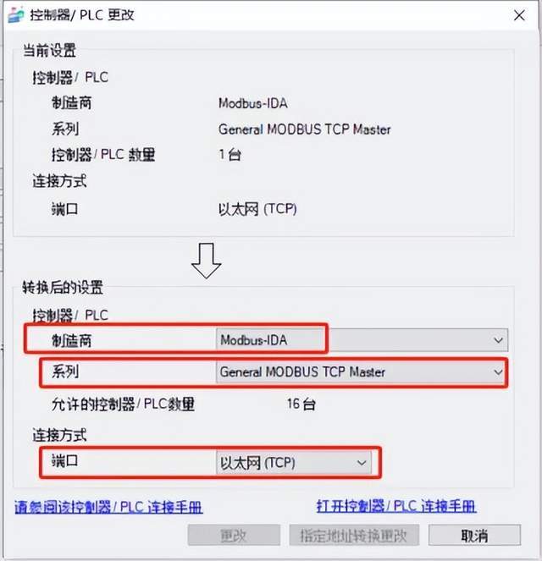Close the 控制器/PLC 更改 dialog
The width and height of the screenshot is (542, 561).
(x=519, y=15)
